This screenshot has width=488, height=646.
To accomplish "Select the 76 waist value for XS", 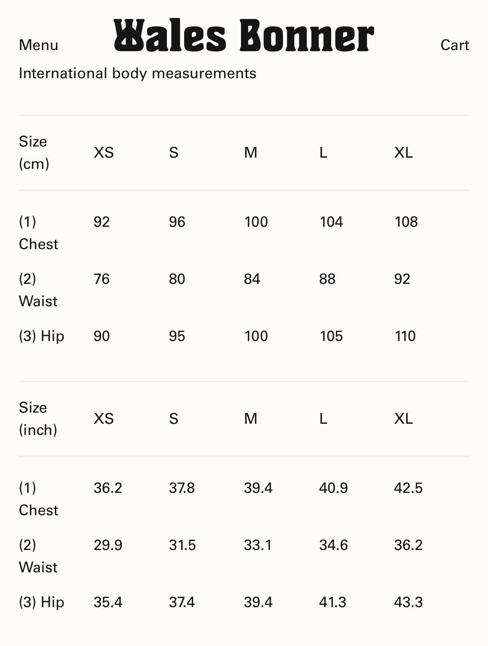I will coord(101,279).
